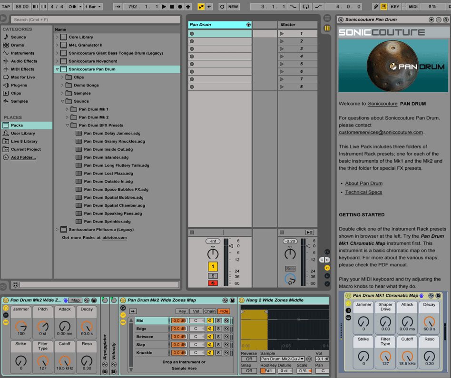Screen dimensions: 451x378
Task: Arm the Pan Drum track for recording
Action: (213, 283)
